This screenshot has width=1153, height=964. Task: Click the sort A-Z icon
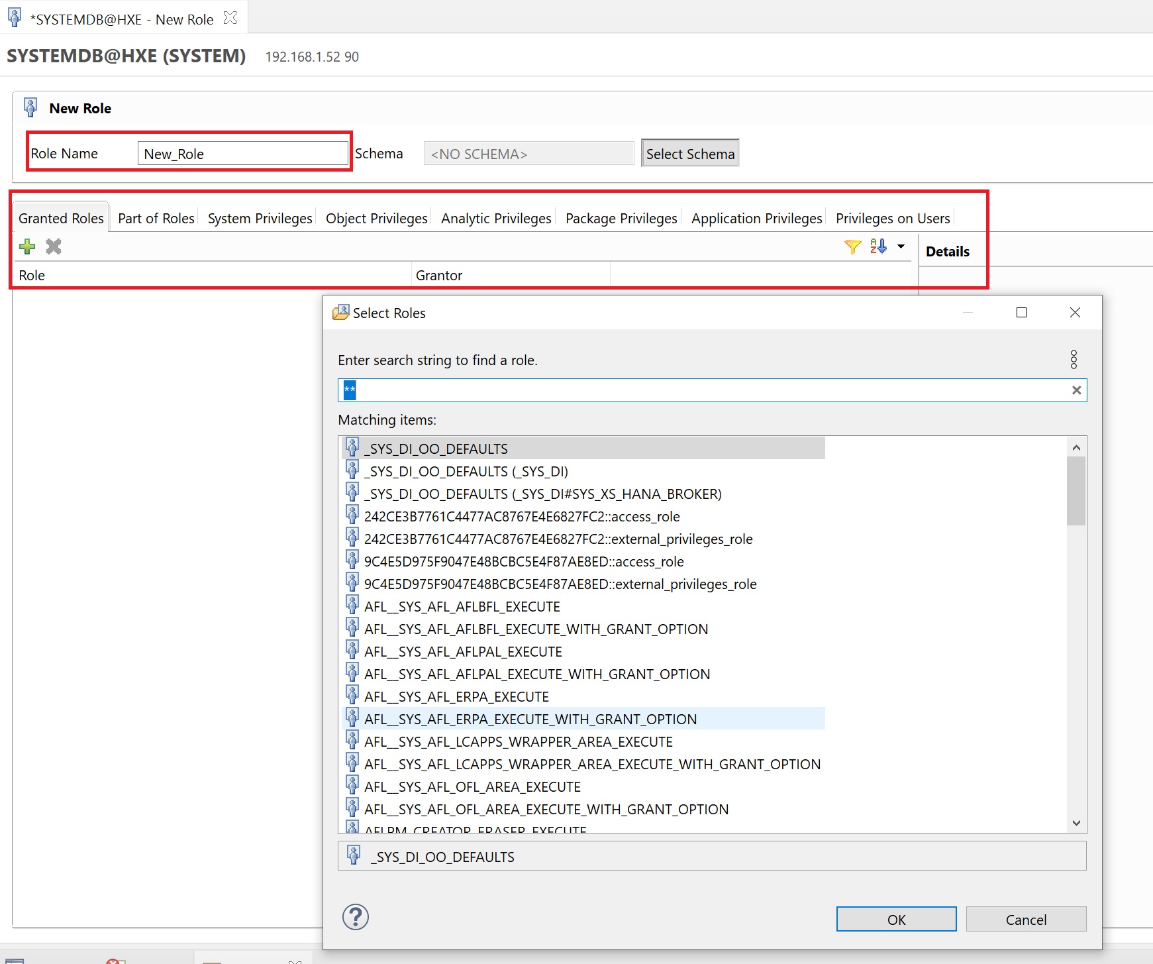pos(878,246)
